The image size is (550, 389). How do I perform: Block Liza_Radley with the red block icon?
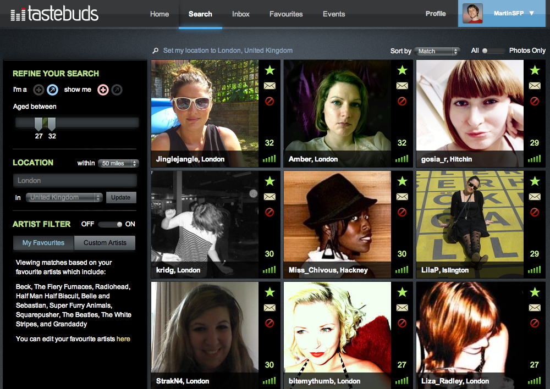535,323
